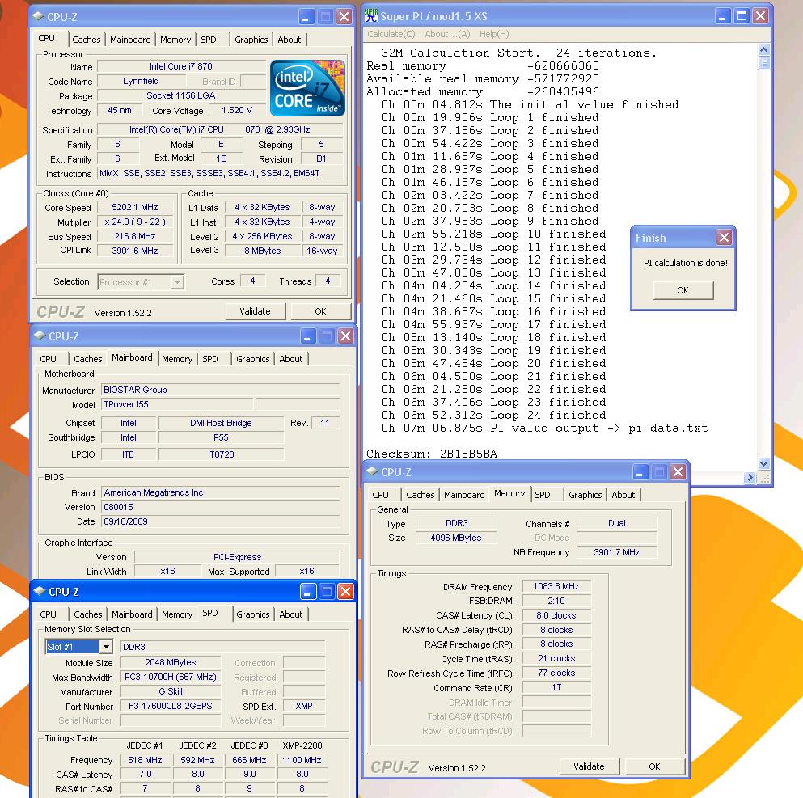
Task: Minimize the CPU-Z Mainboard window
Action: [307, 336]
